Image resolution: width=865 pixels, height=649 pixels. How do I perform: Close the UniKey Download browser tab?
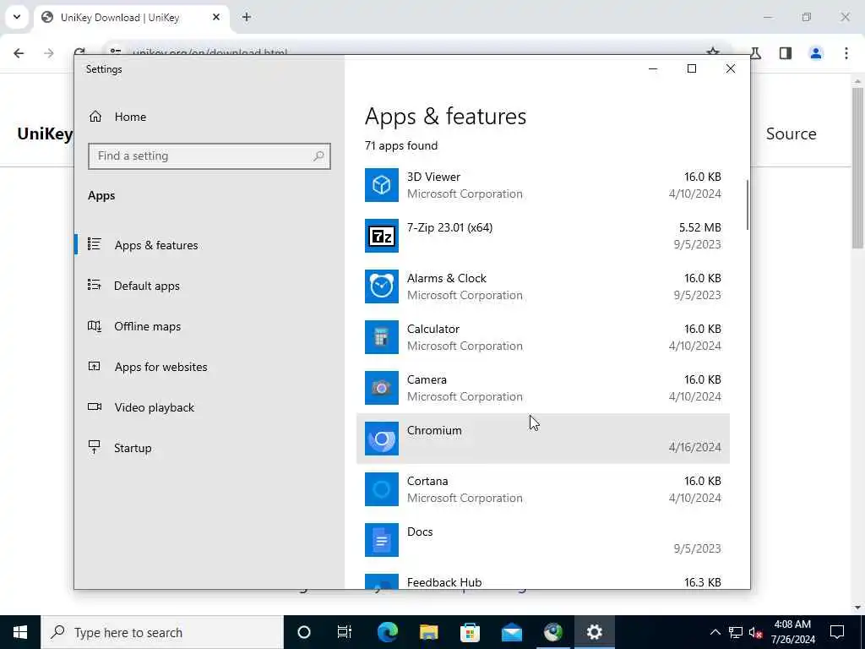(x=216, y=17)
